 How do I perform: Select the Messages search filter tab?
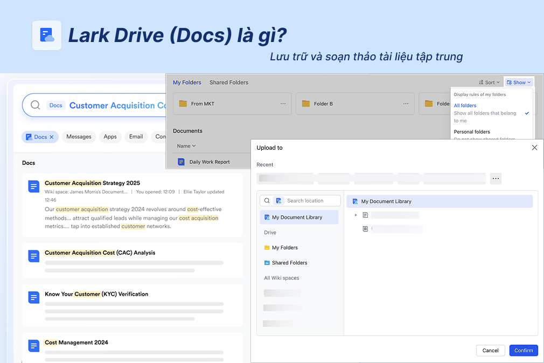(x=79, y=137)
